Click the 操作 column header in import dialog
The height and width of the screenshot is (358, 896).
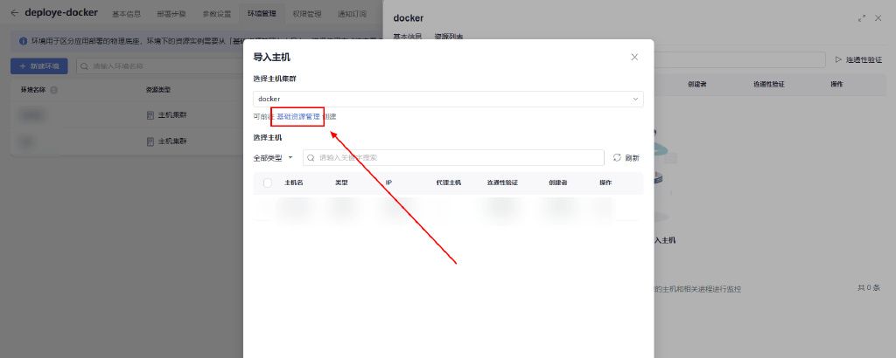click(x=605, y=183)
